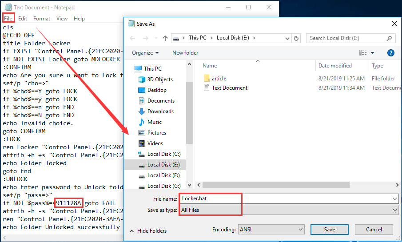402x242 pixels.
Task: Click the Text Document file icon
Action: point(207,88)
